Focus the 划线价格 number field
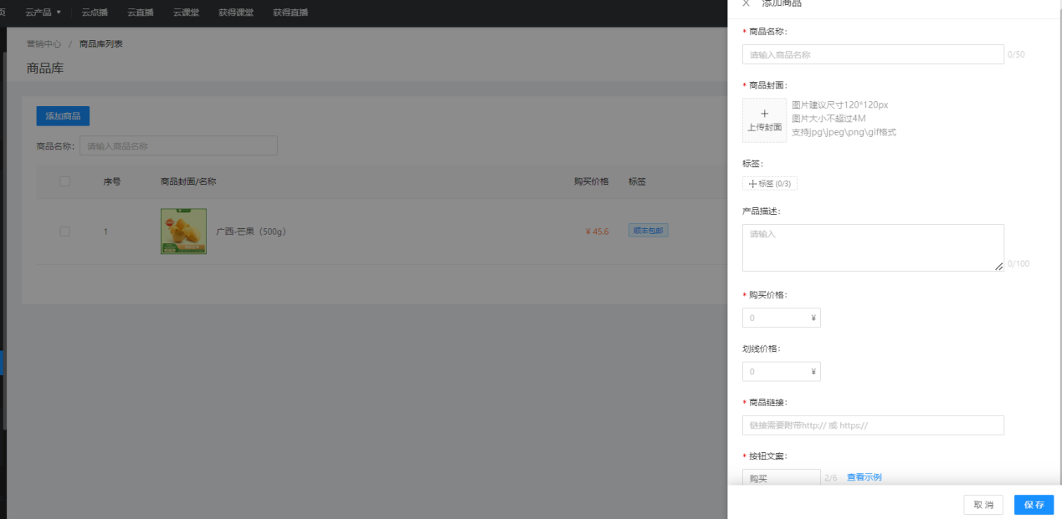The image size is (1062, 519). point(781,371)
